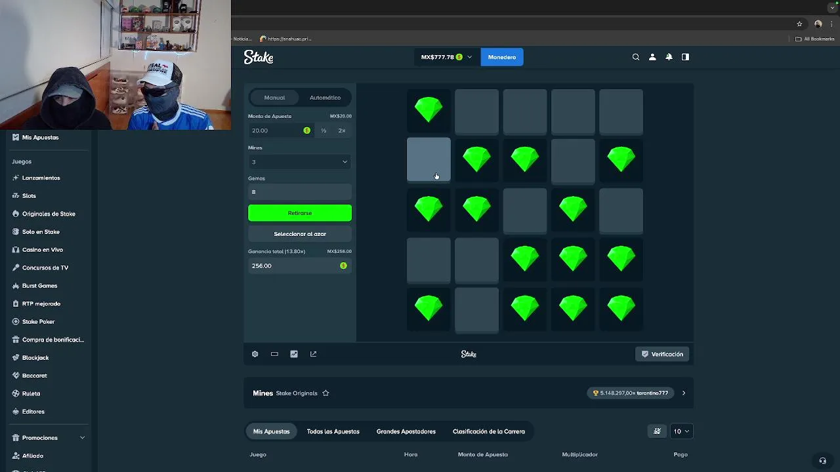This screenshot has height=472, width=840.
Task: Toggle the chat side panel icon in header
Action: [685, 57]
